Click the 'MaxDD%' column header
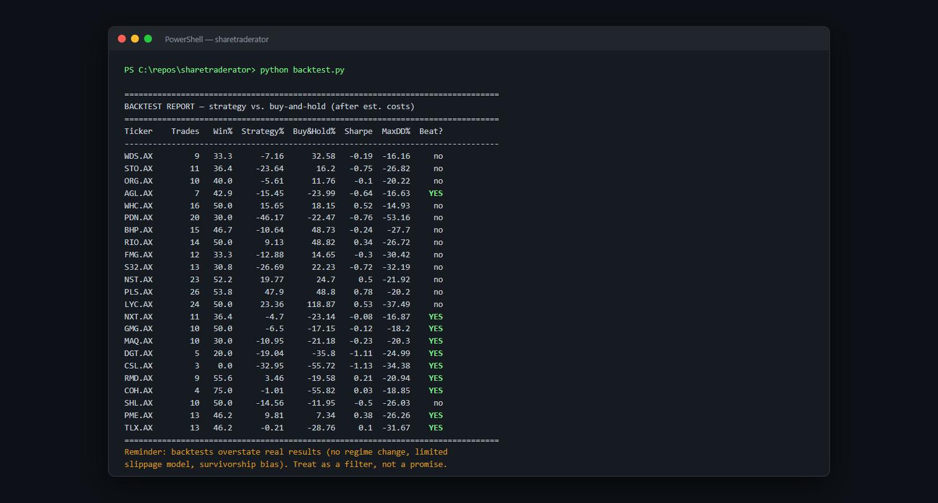Viewport: 938px width, 503px height. coord(396,131)
